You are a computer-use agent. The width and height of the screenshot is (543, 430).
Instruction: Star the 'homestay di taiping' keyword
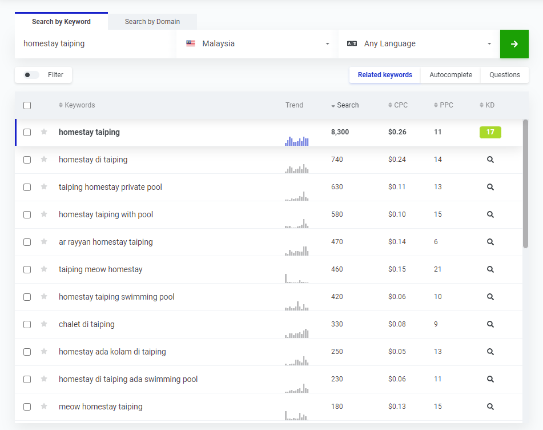pyautogui.click(x=44, y=160)
